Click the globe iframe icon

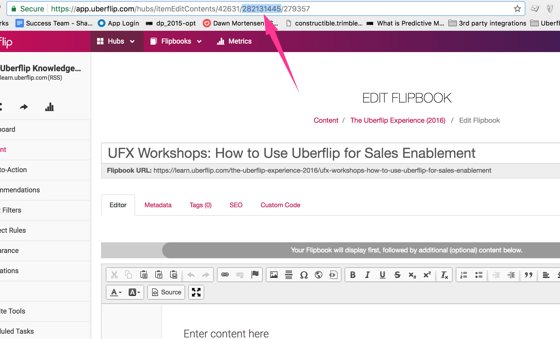pyautogui.click(x=319, y=275)
